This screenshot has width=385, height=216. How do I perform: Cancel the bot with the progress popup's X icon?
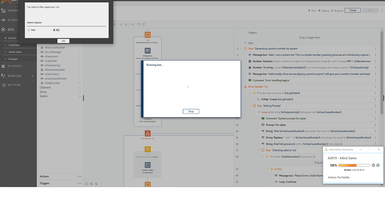[378, 165]
